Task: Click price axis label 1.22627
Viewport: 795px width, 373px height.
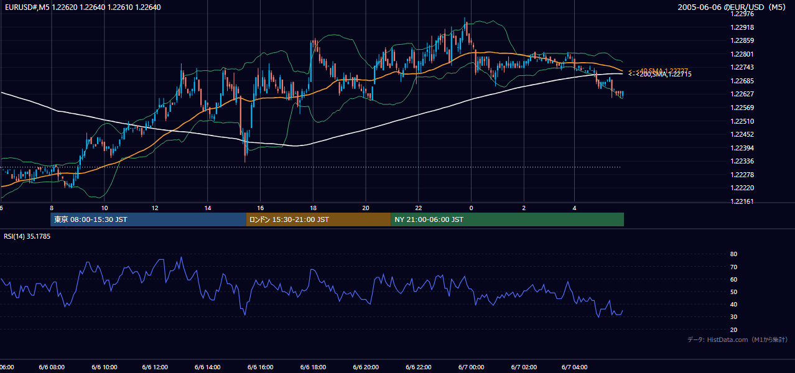Action: [742, 94]
